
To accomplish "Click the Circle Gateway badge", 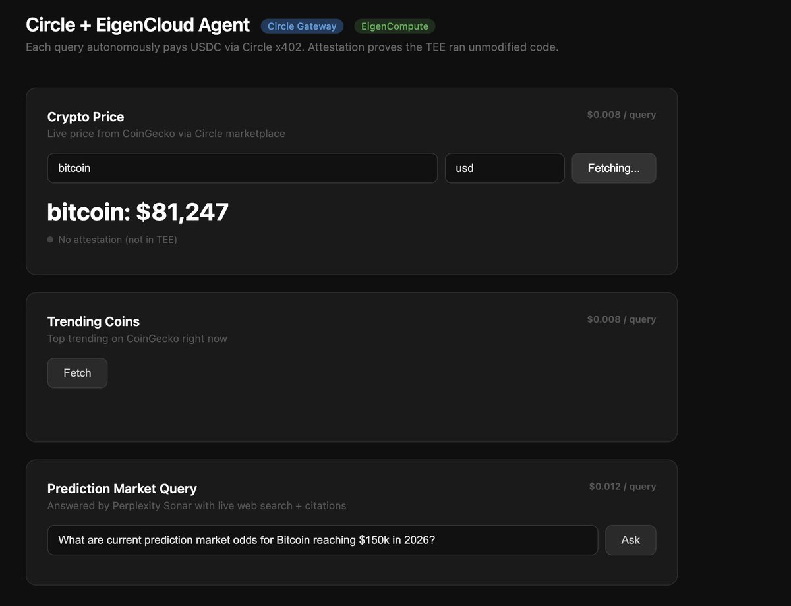I will coord(302,26).
